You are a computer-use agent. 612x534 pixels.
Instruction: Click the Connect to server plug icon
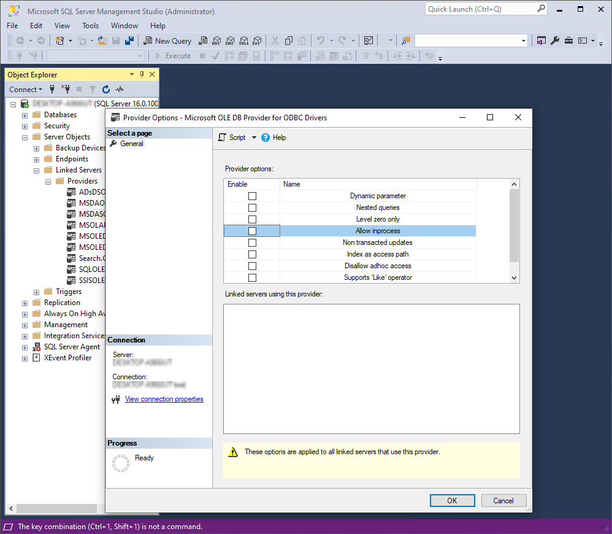[53, 89]
